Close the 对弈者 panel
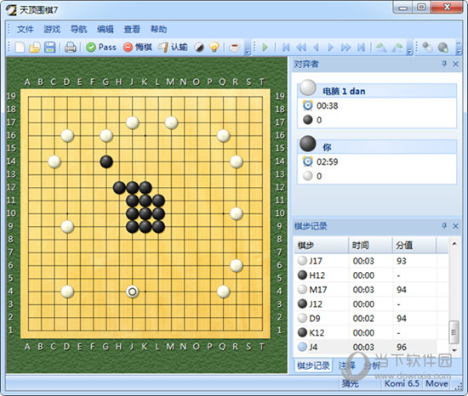Image resolution: width=468 pixels, height=396 pixels. click(x=455, y=64)
